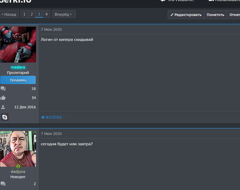Click the Продавец badge
The width and height of the screenshot is (240, 190).
18,80
